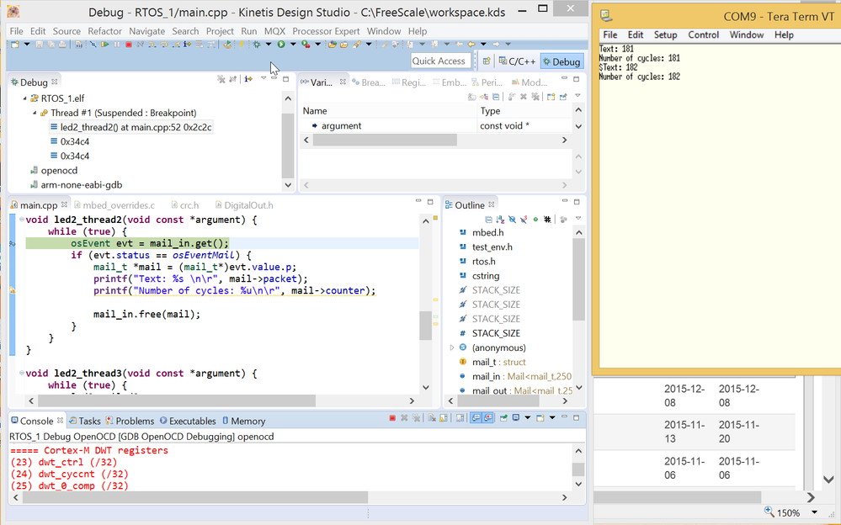
Task: Toggle Hide Static Members in Outline
Action: tap(523, 220)
